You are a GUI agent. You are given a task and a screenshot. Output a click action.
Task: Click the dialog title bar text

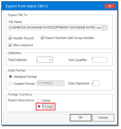coord(27,6)
